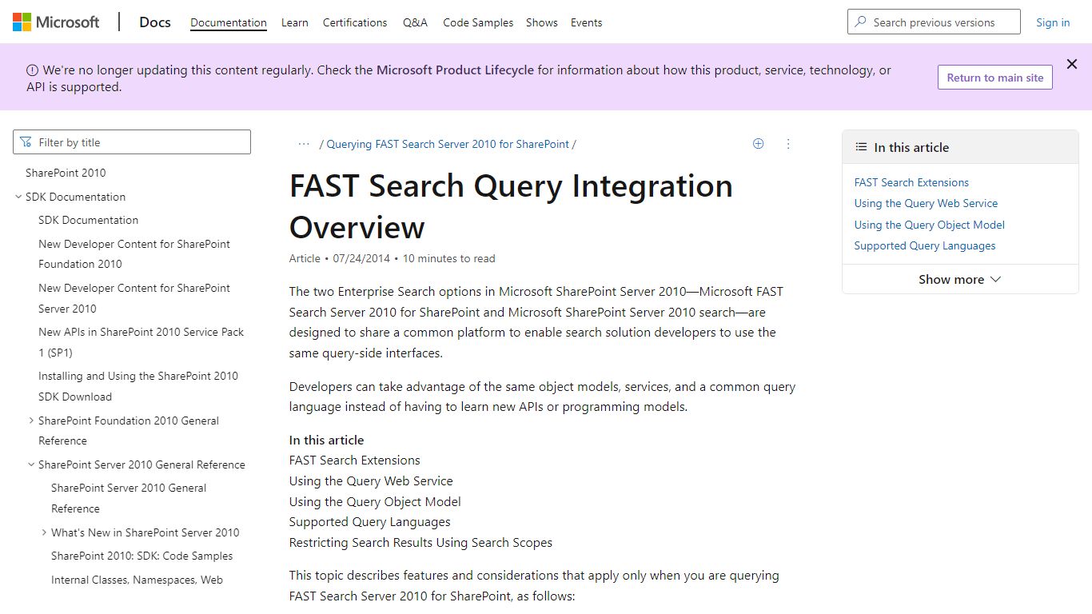
Task: Open Installing and Using the SharePoint 2010 SDK Download
Action: point(138,386)
